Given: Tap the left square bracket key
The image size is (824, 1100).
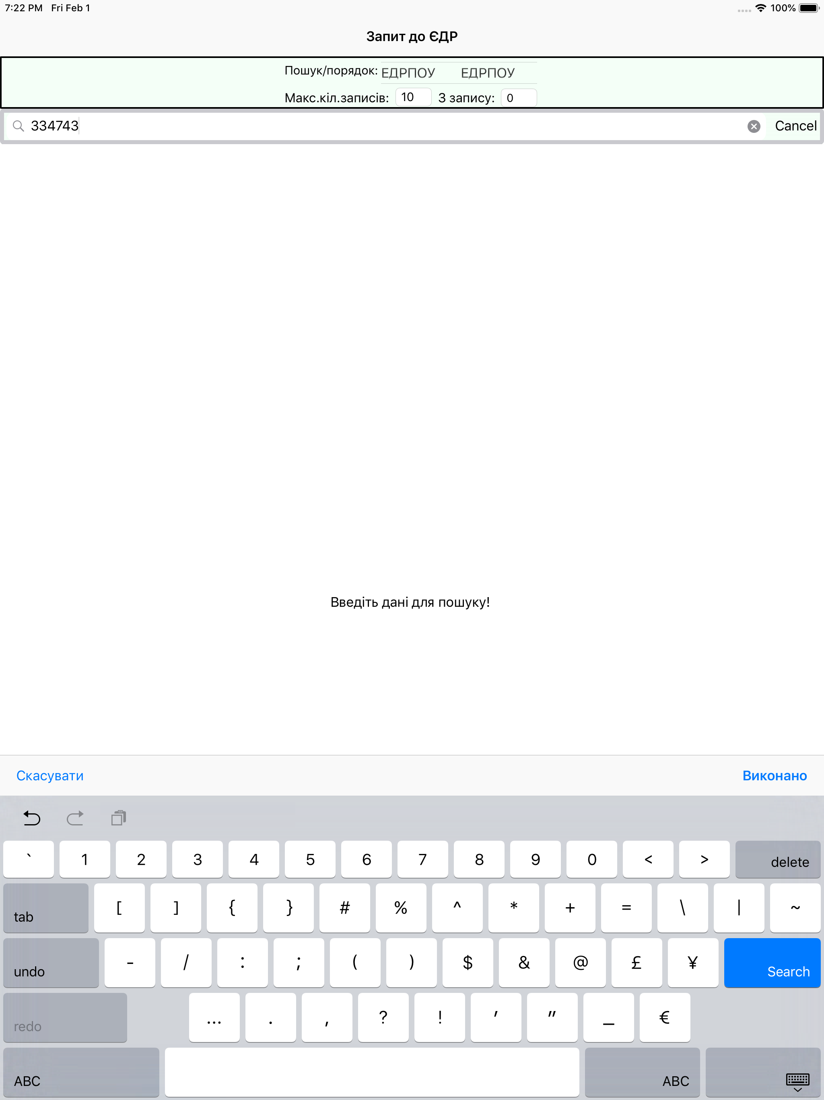Looking at the screenshot, I should [119, 908].
